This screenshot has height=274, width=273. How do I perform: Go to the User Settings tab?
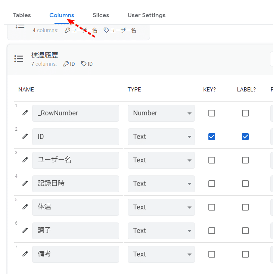[146, 15]
